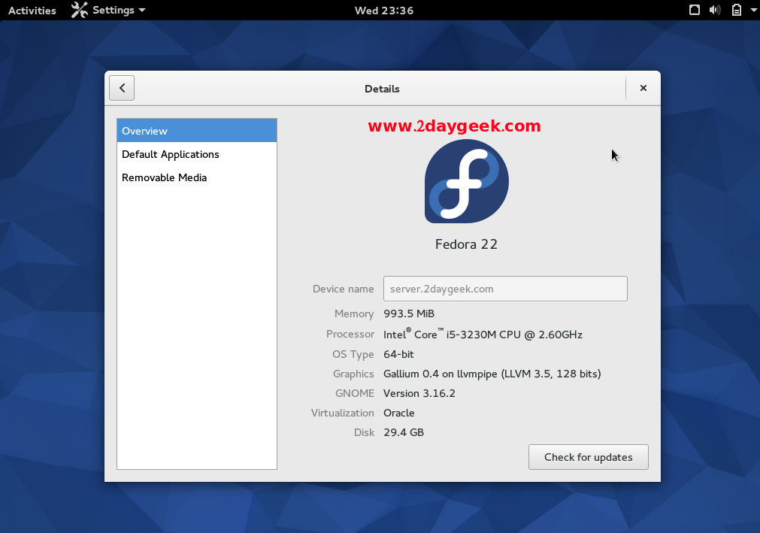Click the screen display icon in top bar
760x533 pixels.
click(x=694, y=10)
